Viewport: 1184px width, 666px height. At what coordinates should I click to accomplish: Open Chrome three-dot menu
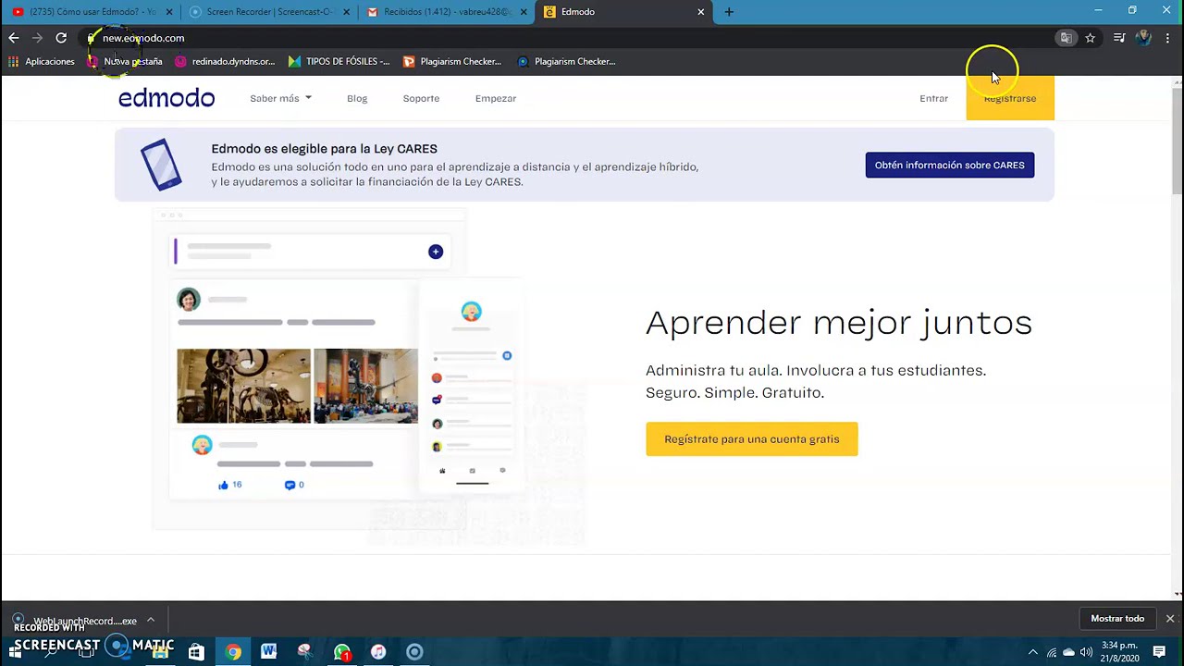point(1168,38)
